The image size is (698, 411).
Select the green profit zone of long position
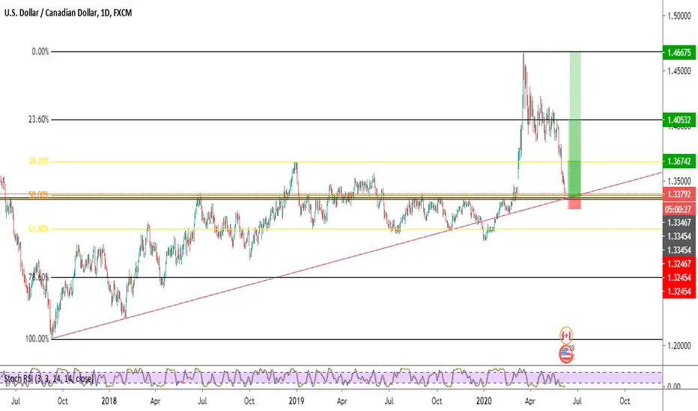pos(574,123)
